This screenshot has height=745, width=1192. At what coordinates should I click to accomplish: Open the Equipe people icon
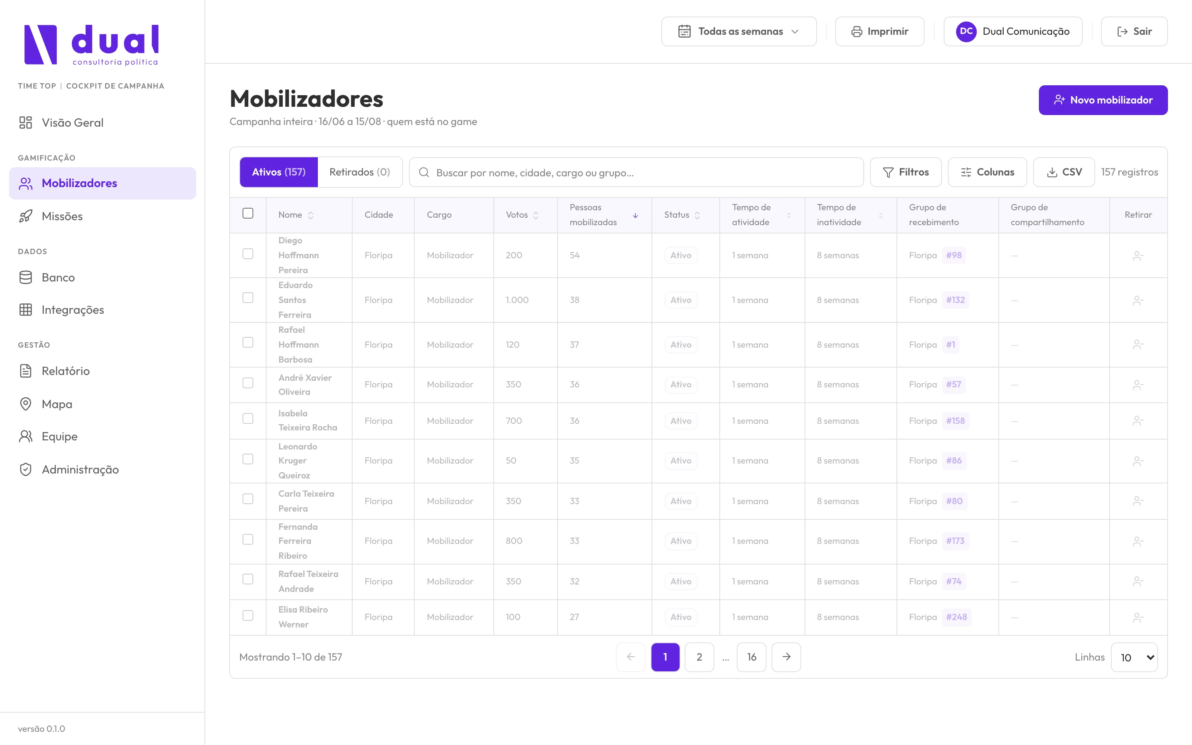(x=26, y=437)
